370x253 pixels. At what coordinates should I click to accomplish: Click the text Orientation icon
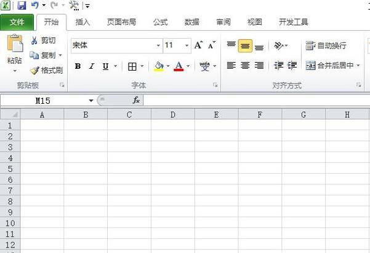[x=279, y=45]
